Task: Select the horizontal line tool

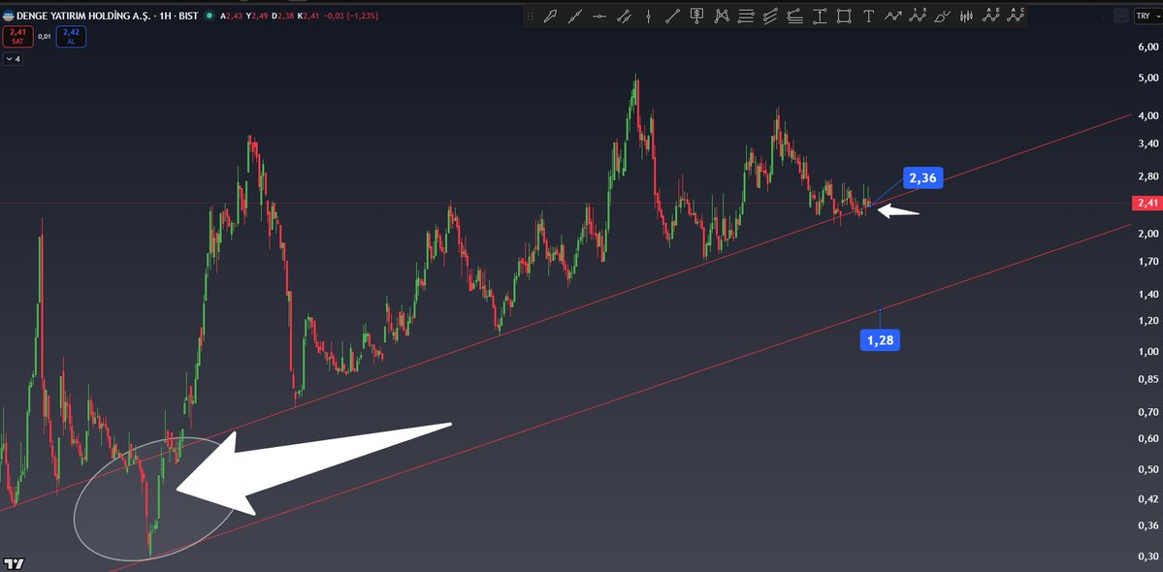Action: [x=599, y=16]
